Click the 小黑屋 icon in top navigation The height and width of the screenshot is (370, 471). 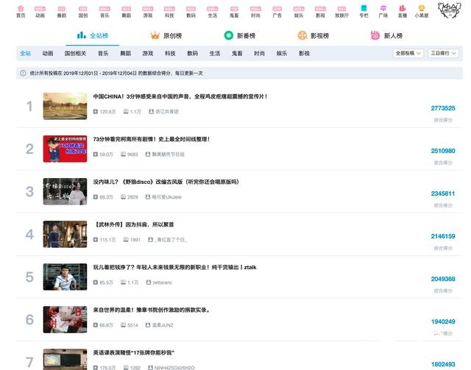tap(422, 10)
